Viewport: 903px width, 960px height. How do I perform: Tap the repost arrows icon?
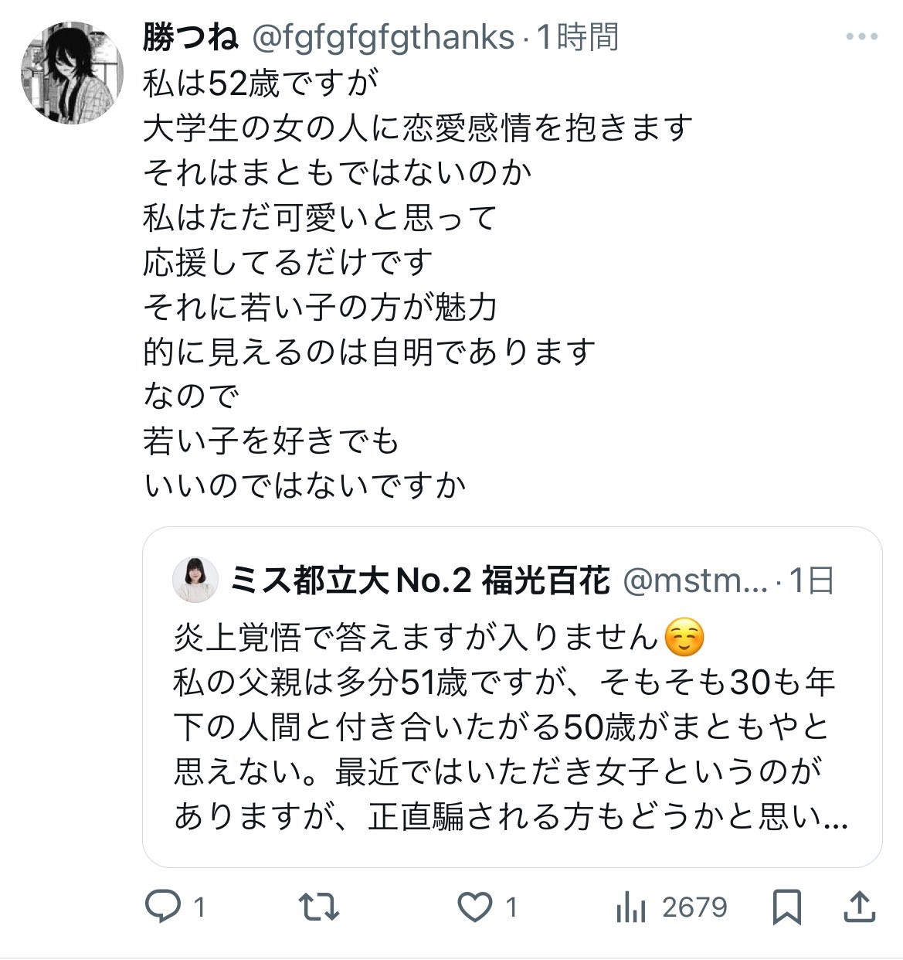[x=319, y=907]
